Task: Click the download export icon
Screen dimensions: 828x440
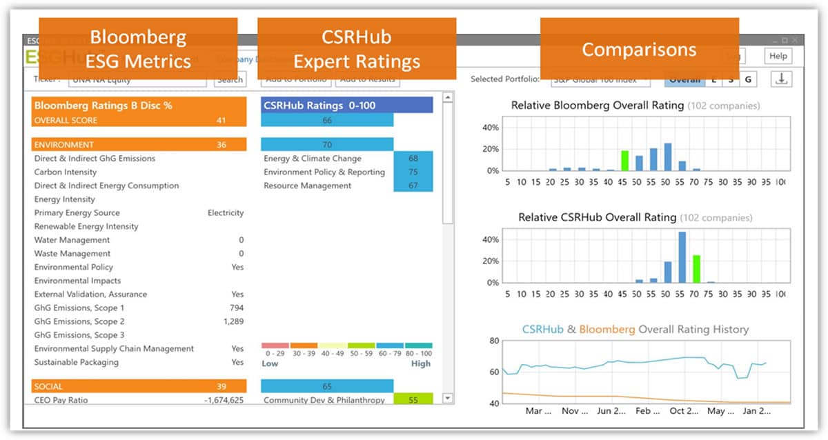Action: coord(781,79)
